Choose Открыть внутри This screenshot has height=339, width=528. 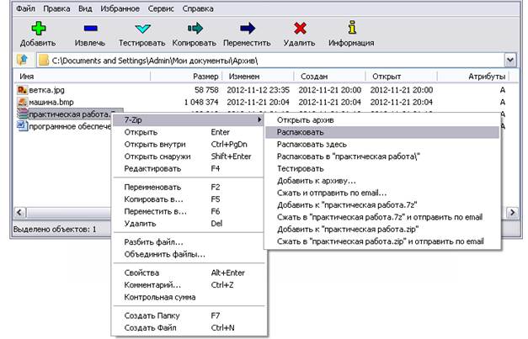pyautogui.click(x=189, y=145)
